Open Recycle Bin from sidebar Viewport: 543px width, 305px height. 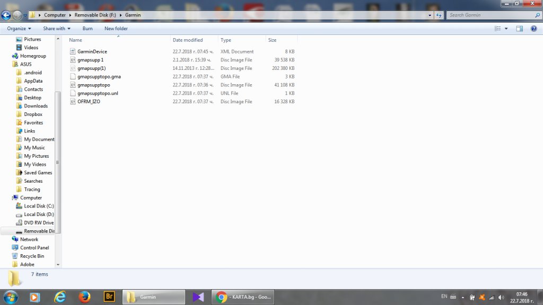coord(32,256)
